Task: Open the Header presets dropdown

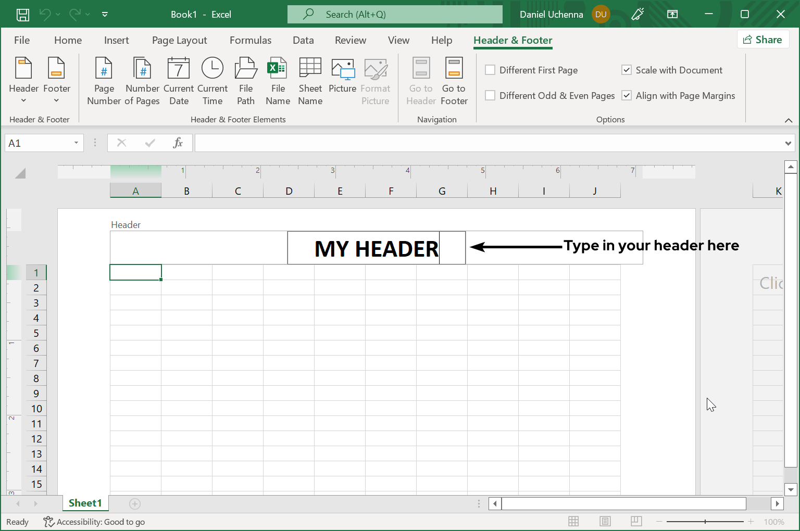Action: click(x=24, y=81)
